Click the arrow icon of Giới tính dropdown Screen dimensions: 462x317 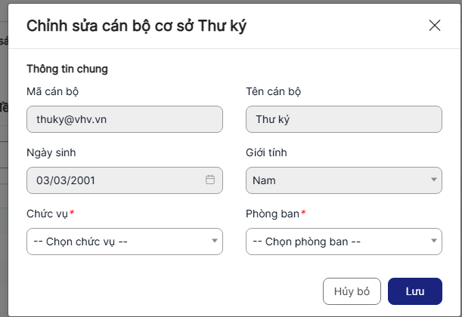pos(434,180)
